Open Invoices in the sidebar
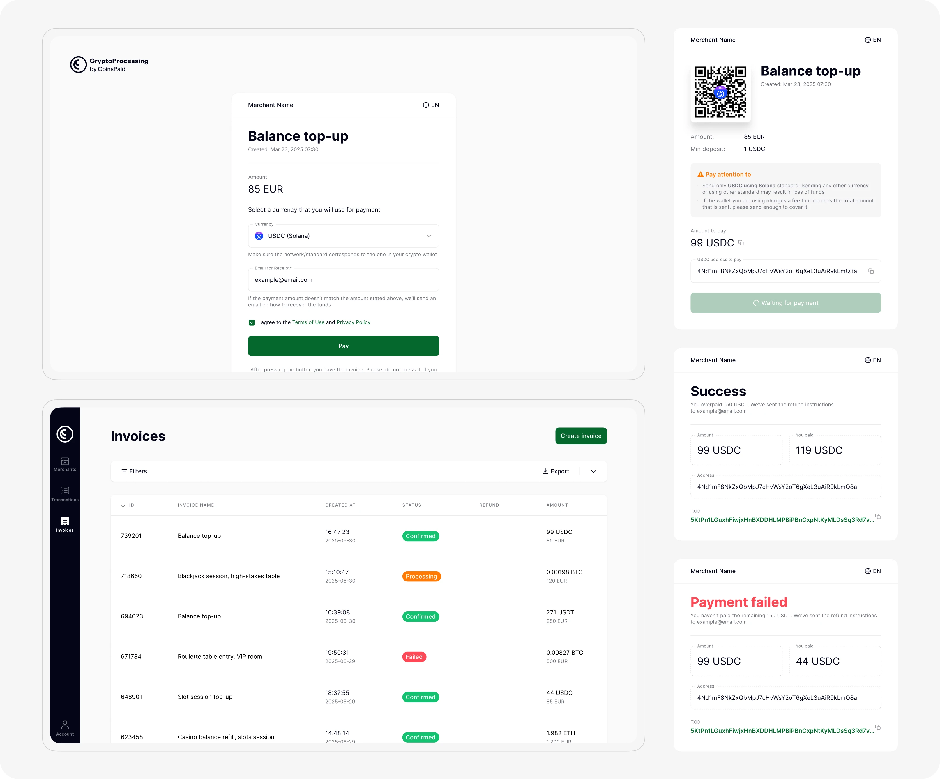Viewport: 940px width, 779px height. (65, 525)
